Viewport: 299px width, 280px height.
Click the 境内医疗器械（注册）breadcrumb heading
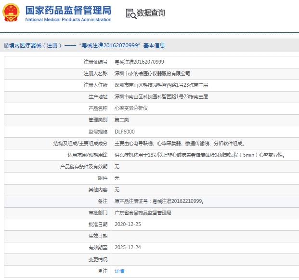[x=35, y=45]
